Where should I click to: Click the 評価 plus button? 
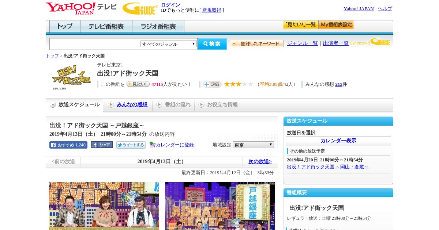212,84
